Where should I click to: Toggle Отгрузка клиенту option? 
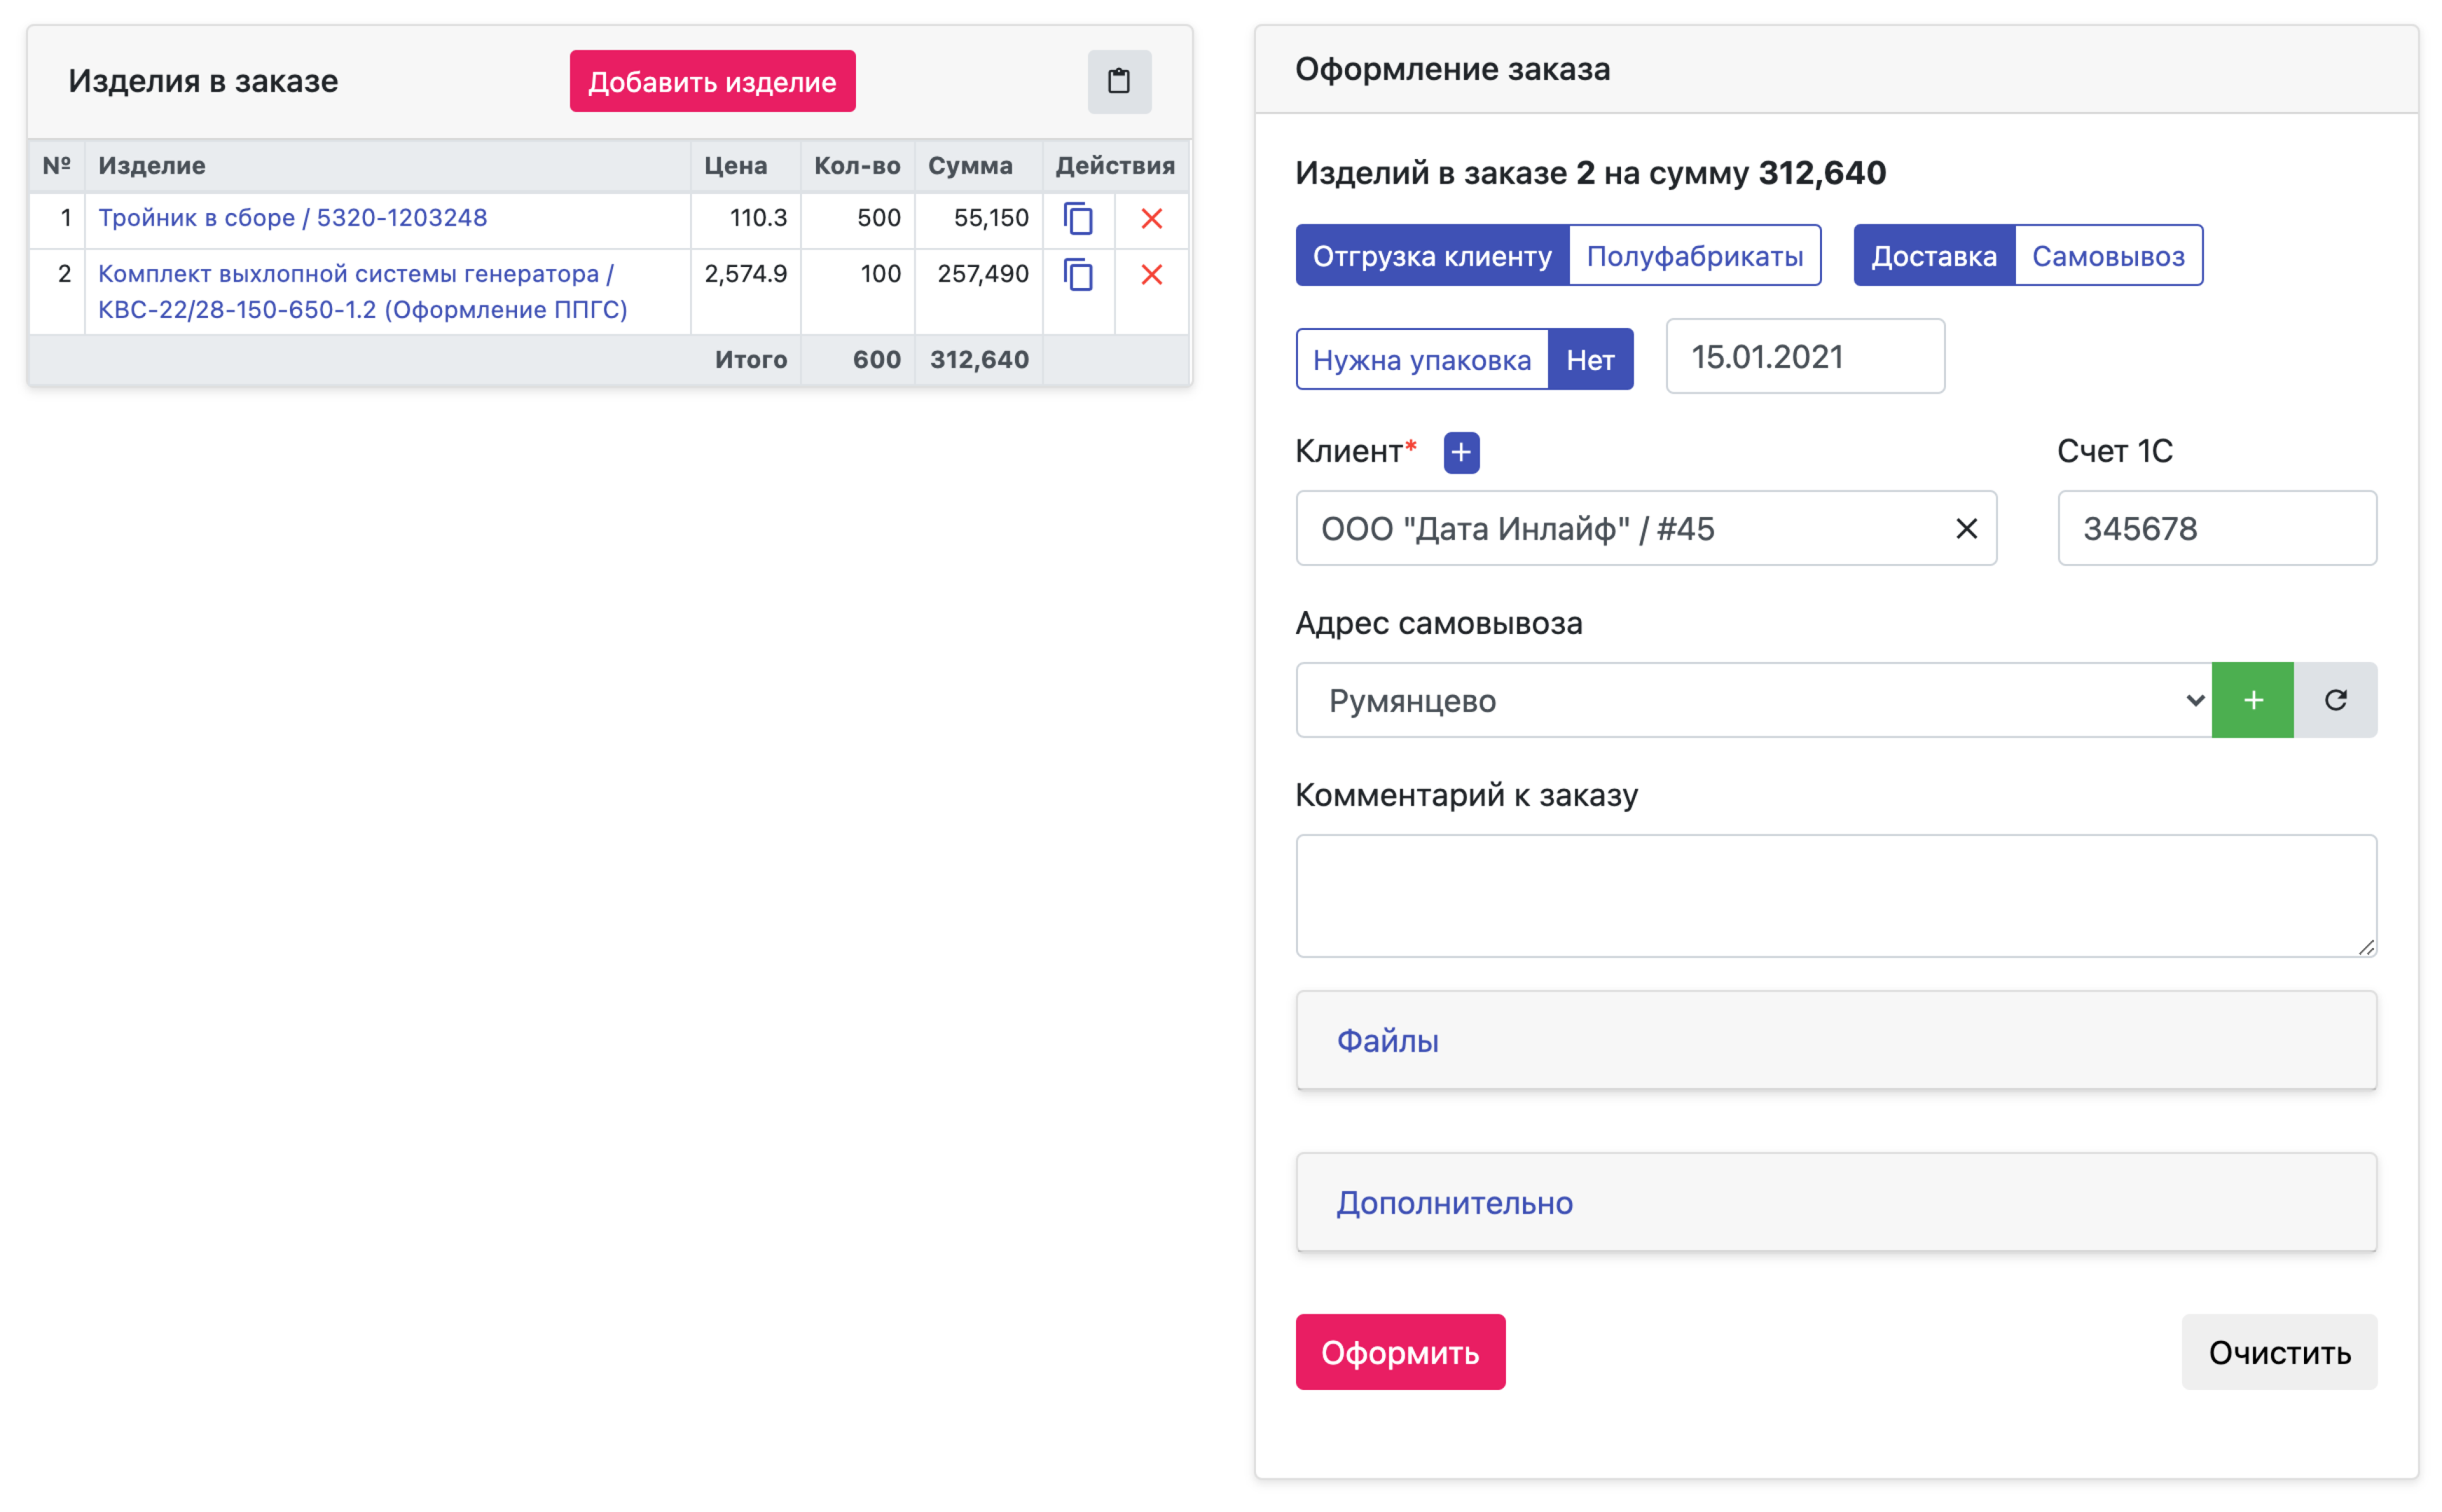click(x=1431, y=256)
